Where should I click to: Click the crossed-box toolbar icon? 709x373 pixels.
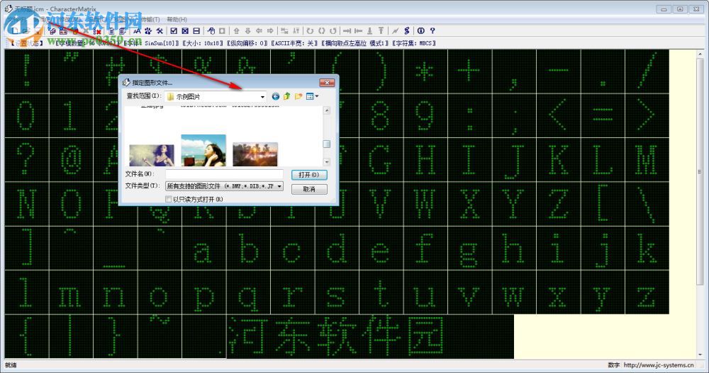[185, 30]
